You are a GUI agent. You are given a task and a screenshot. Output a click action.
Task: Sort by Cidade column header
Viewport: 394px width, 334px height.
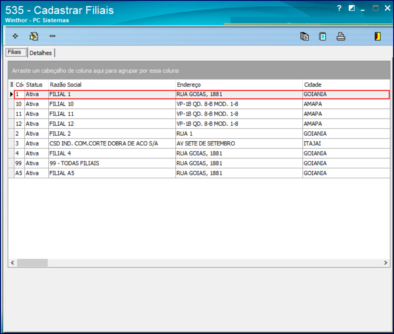pos(346,84)
